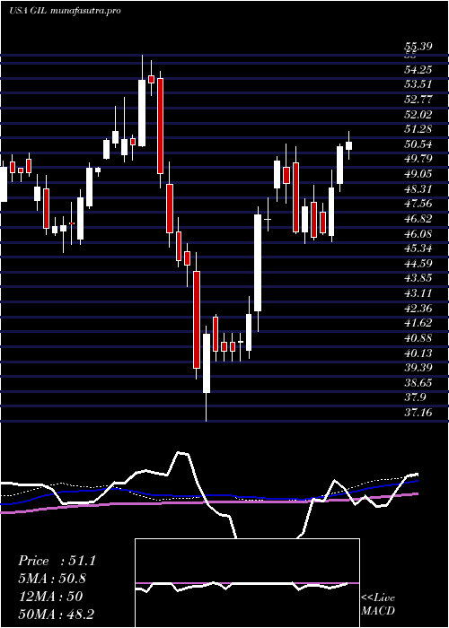The height and width of the screenshot is (628, 449).
Task: Click the 50.54 price axis label
Action: click(x=418, y=144)
